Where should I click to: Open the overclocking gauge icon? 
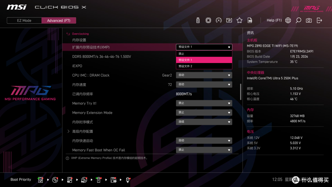tap(219, 20)
